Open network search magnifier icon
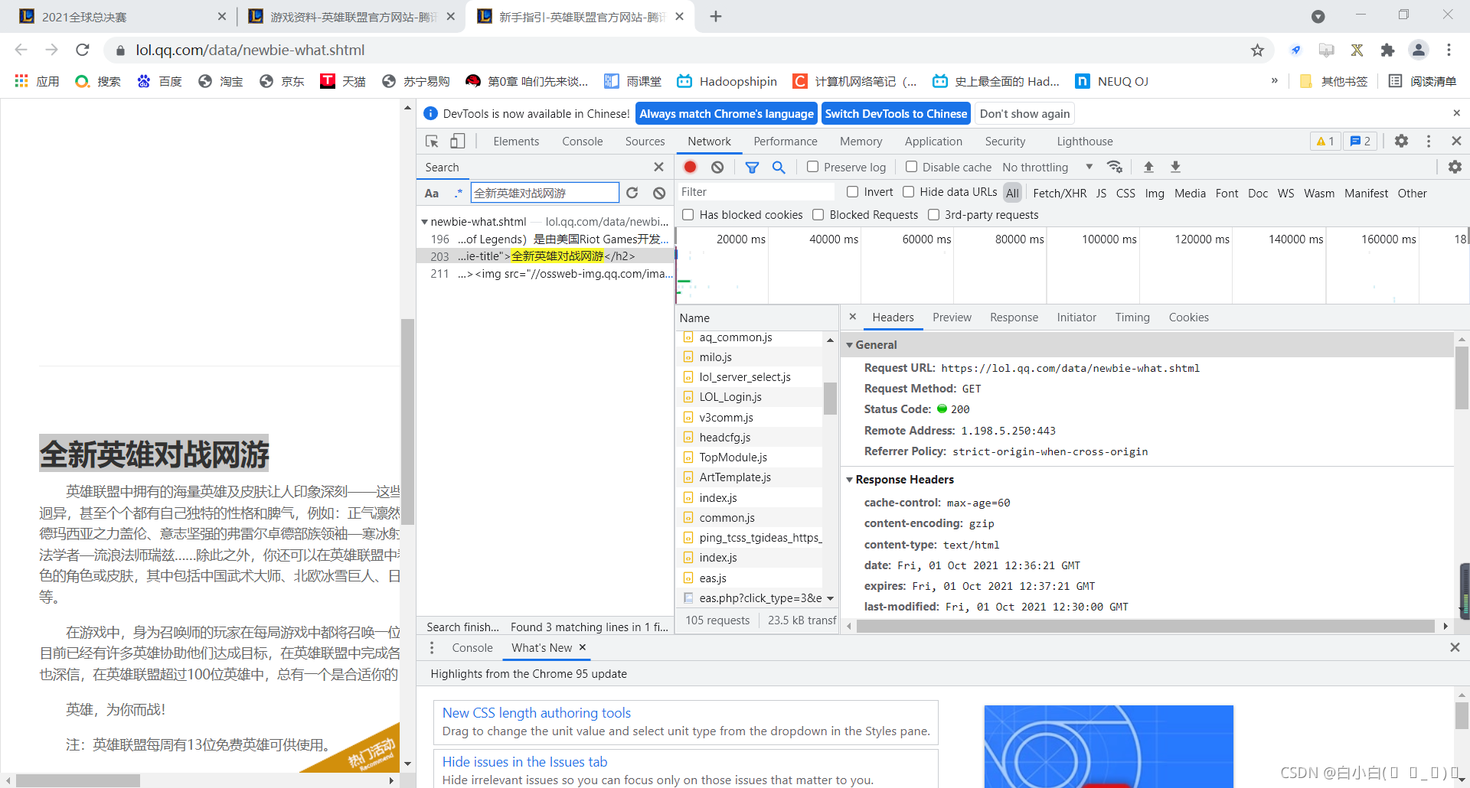The height and width of the screenshot is (788, 1470). tap(779, 167)
